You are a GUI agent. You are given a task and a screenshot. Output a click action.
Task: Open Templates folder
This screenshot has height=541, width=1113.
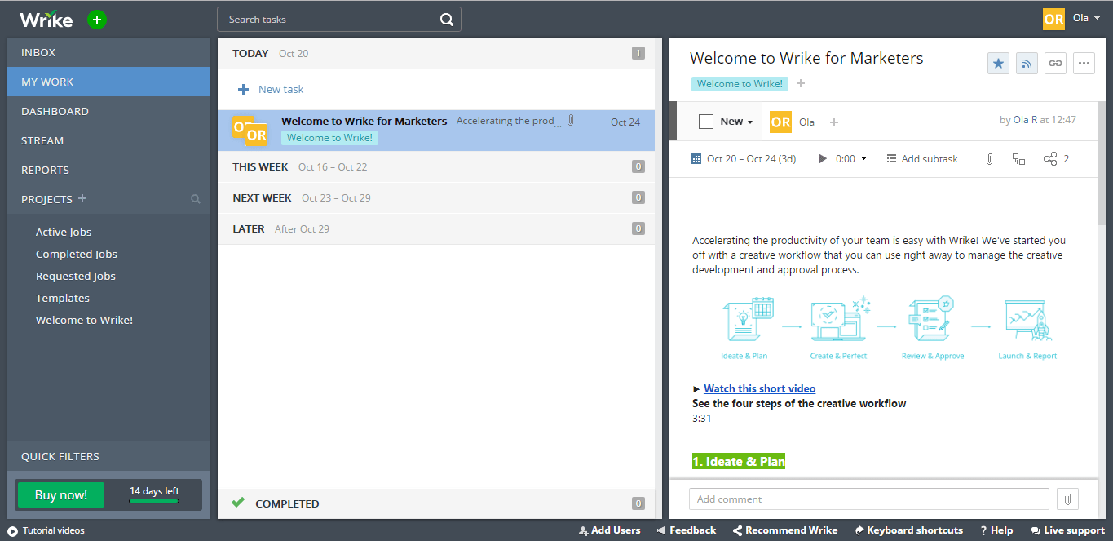coord(63,298)
